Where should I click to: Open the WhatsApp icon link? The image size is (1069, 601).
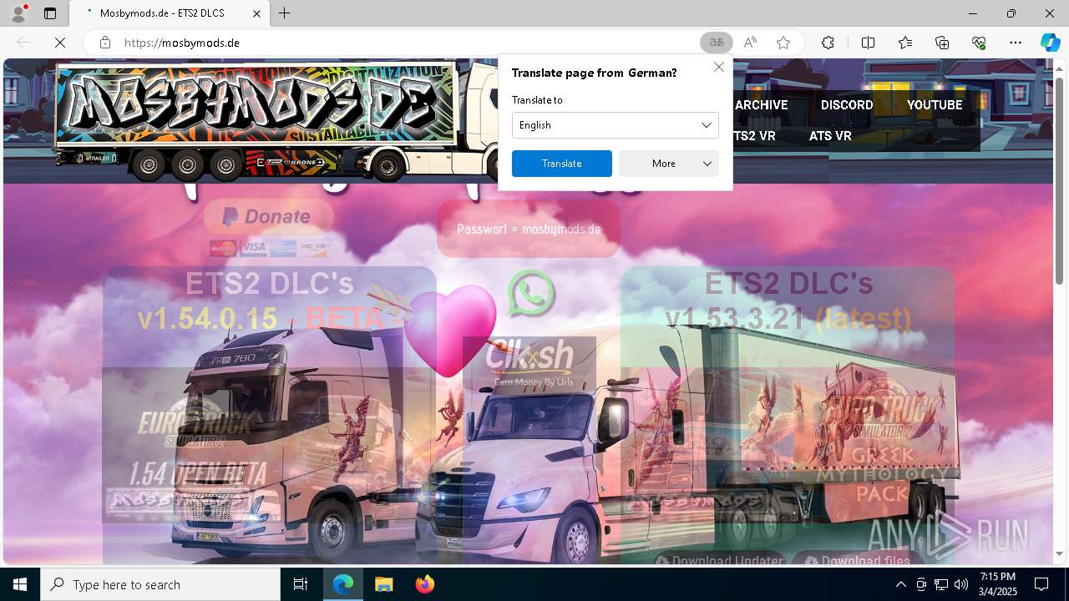(531, 293)
